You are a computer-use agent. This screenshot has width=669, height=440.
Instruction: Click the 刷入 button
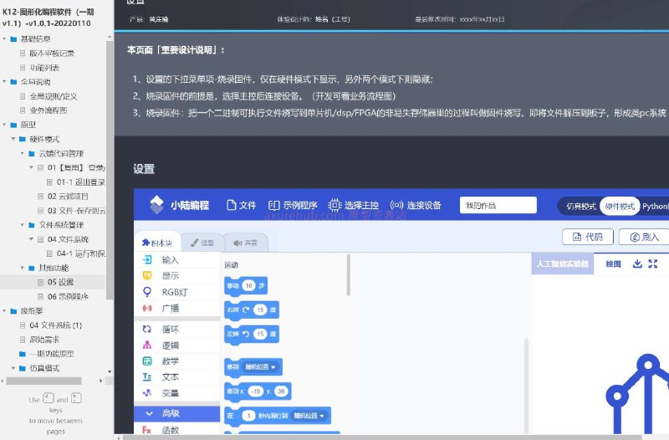coord(644,237)
